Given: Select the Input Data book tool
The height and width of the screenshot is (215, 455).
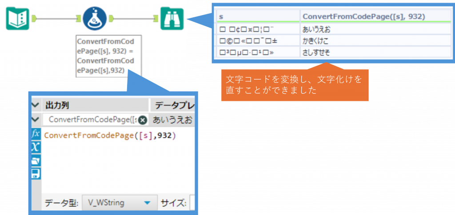Looking at the screenshot, I should click(x=17, y=19).
